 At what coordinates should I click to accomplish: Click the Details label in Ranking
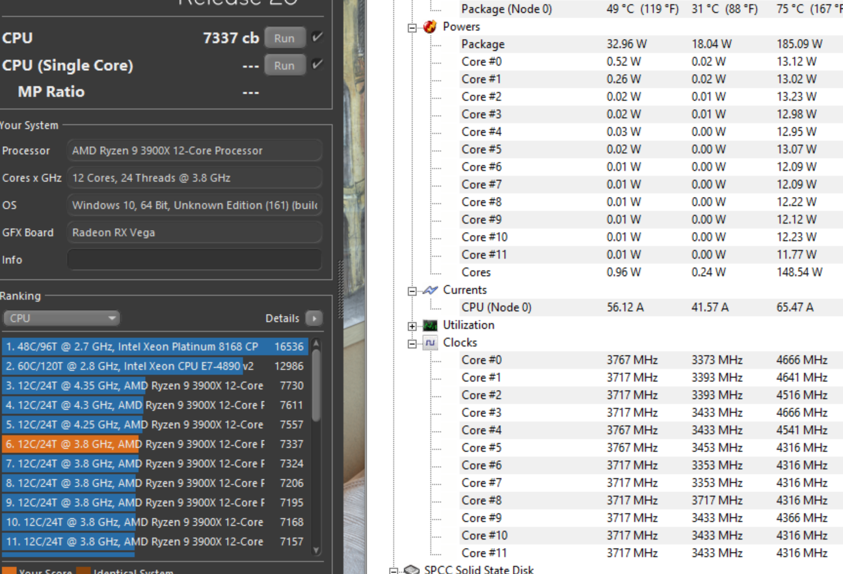[x=282, y=319]
